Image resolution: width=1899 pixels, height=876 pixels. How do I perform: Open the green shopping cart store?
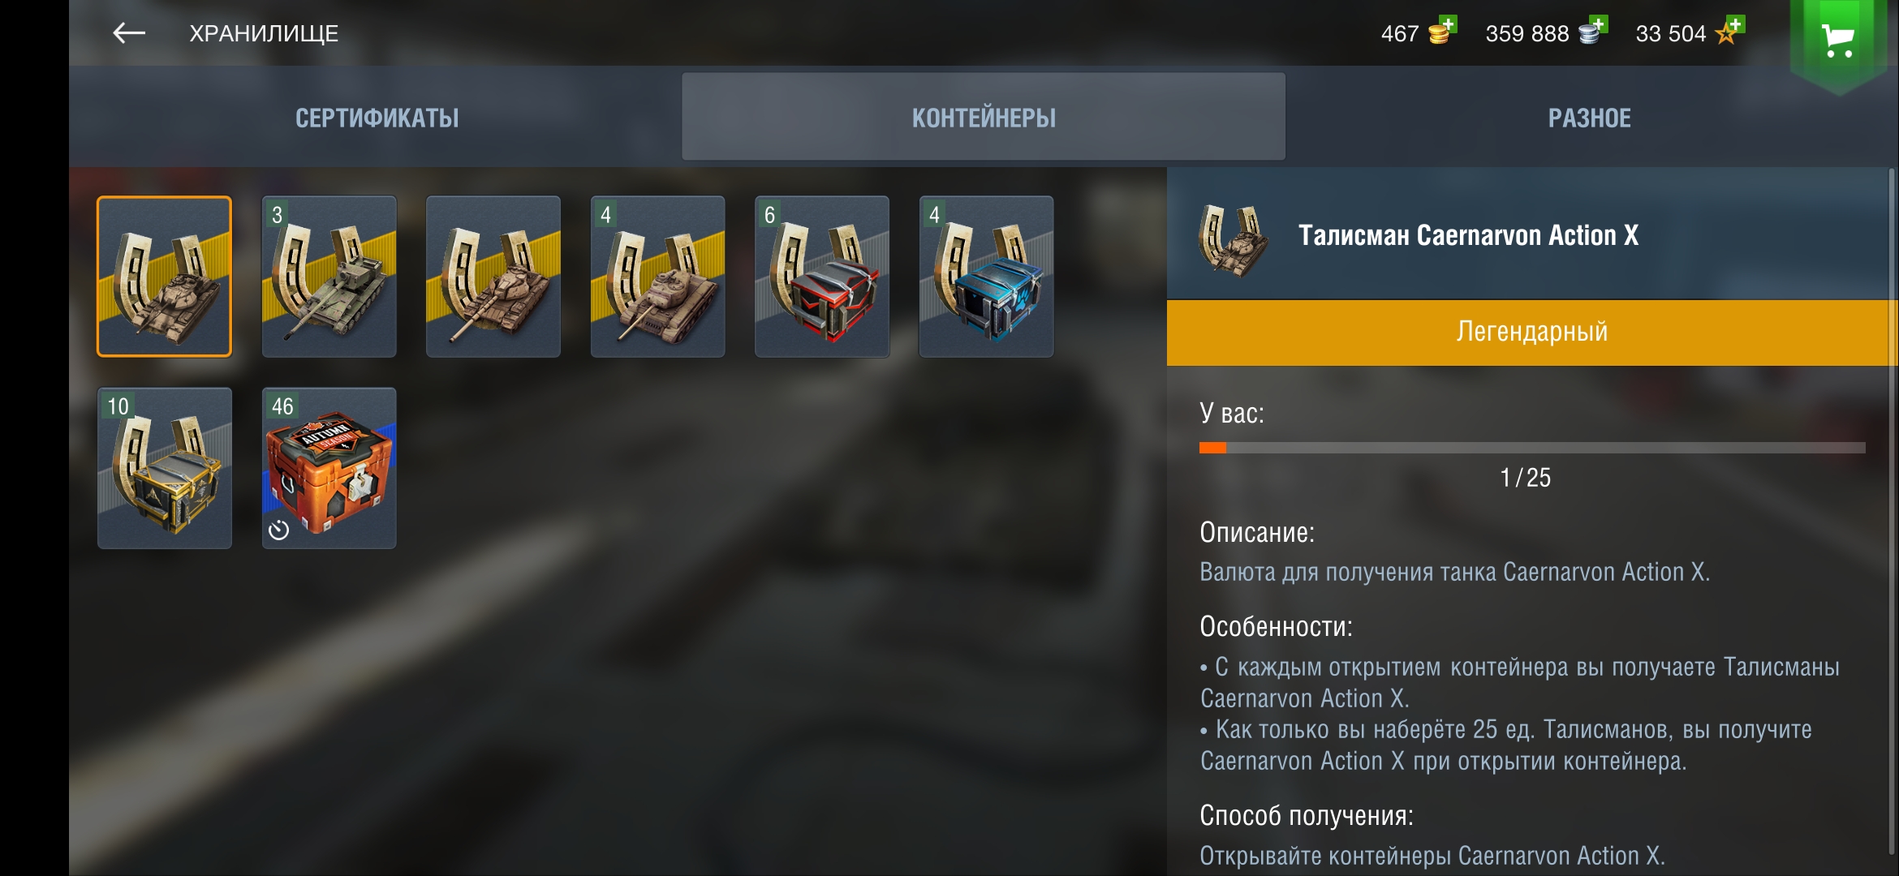click(1838, 41)
